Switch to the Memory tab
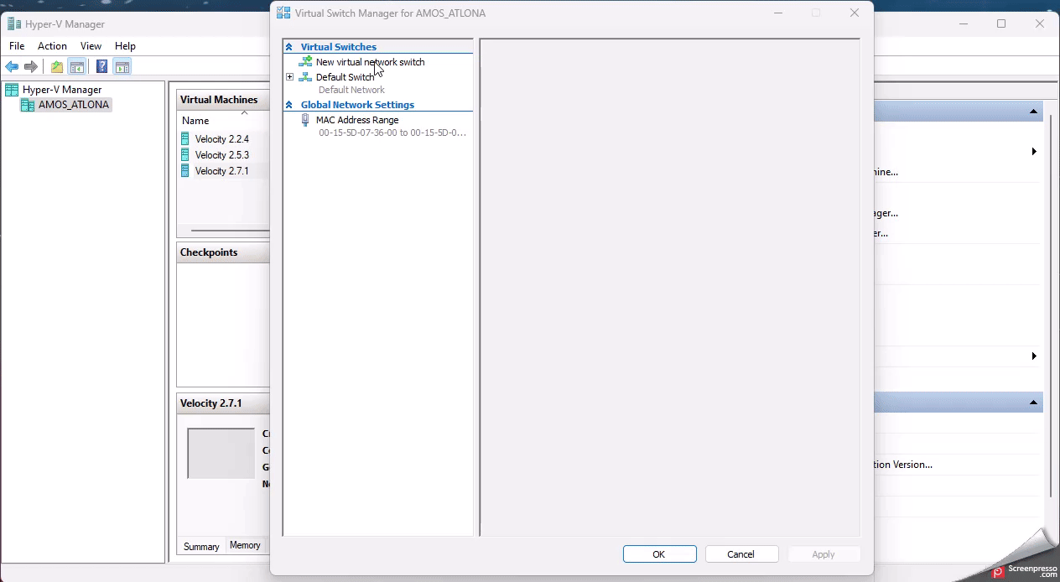 tap(245, 545)
